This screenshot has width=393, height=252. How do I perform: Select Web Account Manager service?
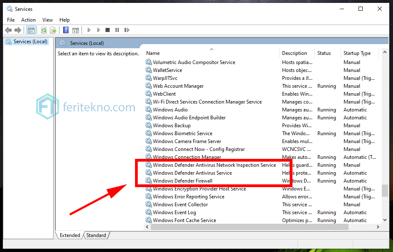tap(178, 86)
